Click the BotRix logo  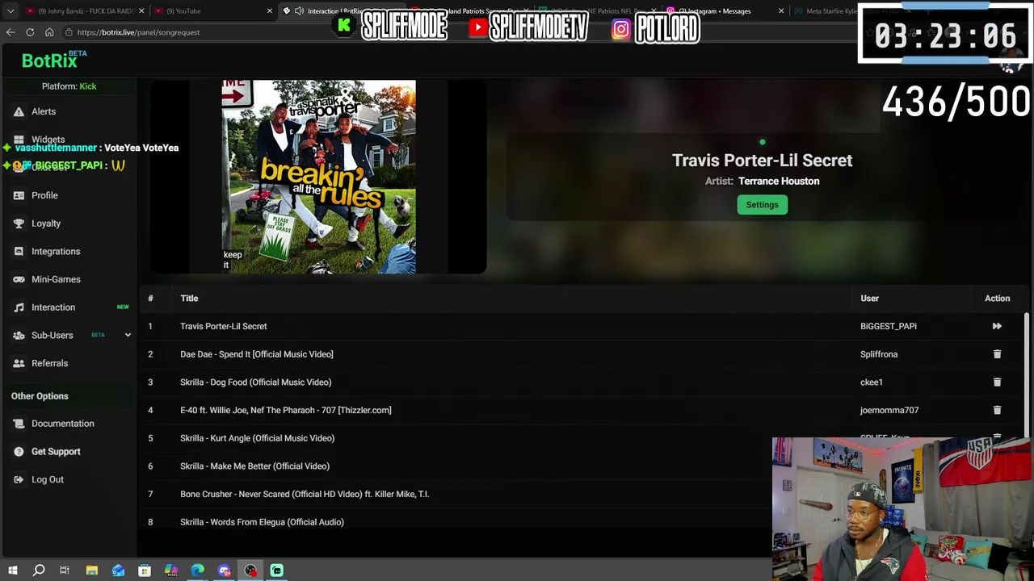coord(49,61)
